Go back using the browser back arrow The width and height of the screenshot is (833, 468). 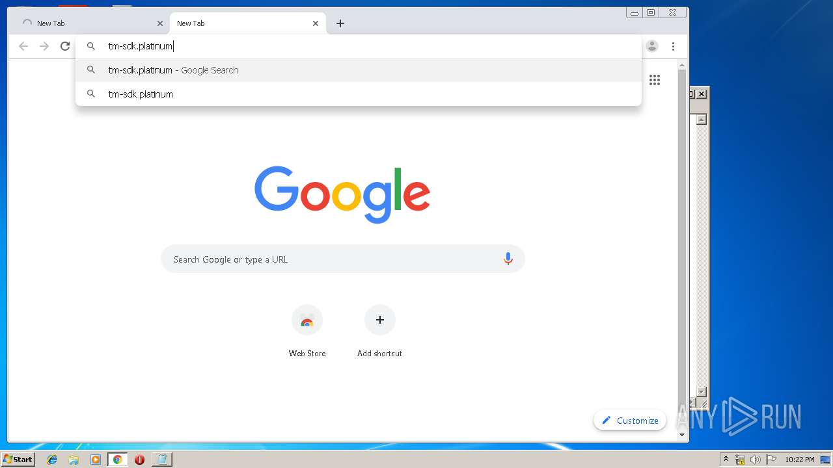(23, 46)
